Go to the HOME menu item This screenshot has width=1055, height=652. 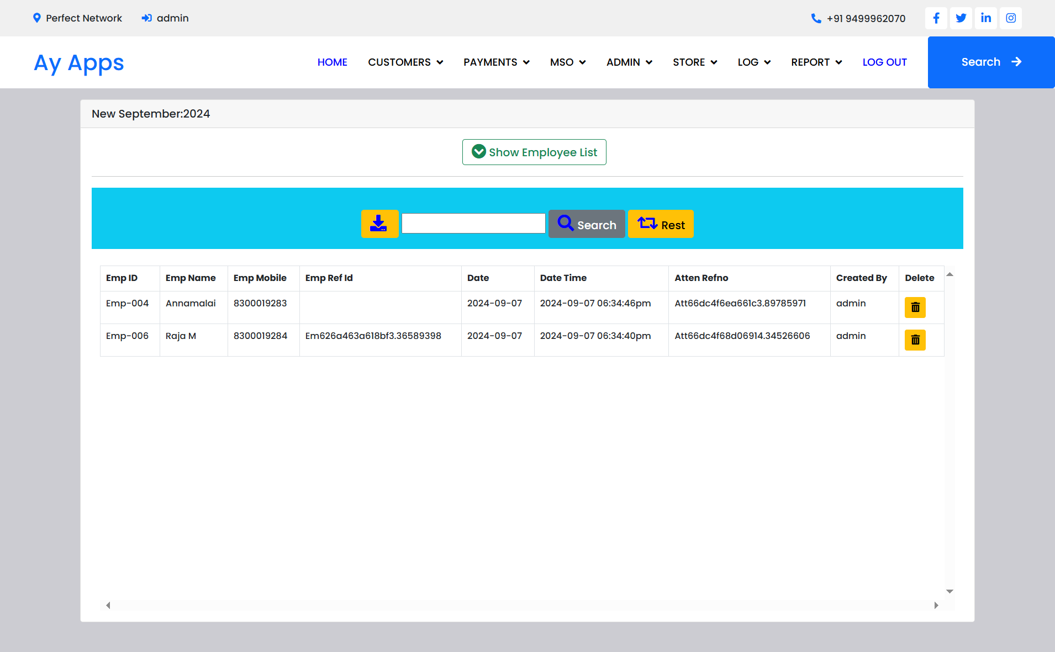coord(332,62)
